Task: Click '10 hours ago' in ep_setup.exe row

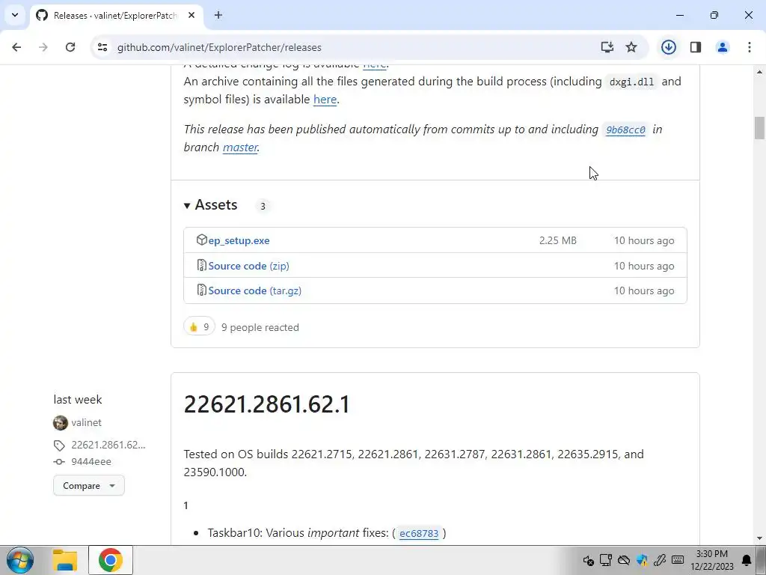Action: click(644, 240)
